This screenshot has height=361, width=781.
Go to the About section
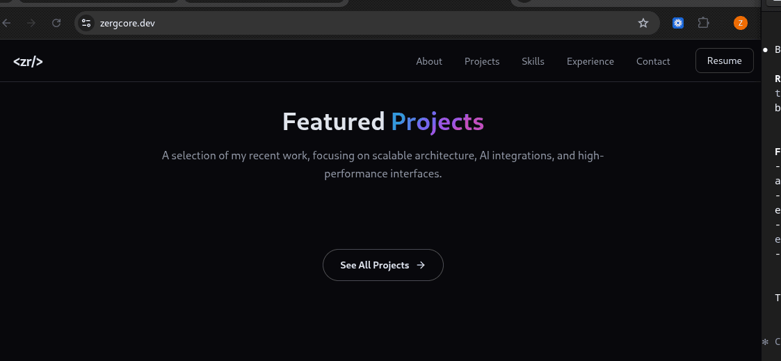[429, 61]
